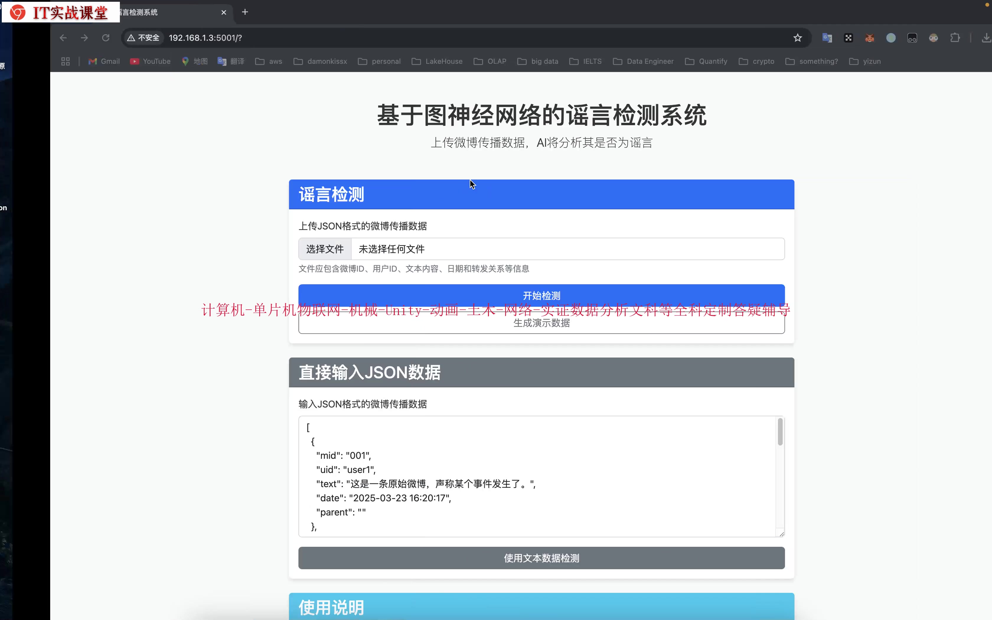Screen dimensions: 992x620
Task: Click the downloads arrow icon
Action: pyautogui.click(x=986, y=38)
